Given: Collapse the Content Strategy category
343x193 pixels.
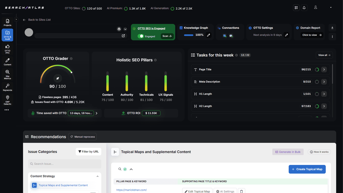Looking at the screenshot, I should click(97, 176).
